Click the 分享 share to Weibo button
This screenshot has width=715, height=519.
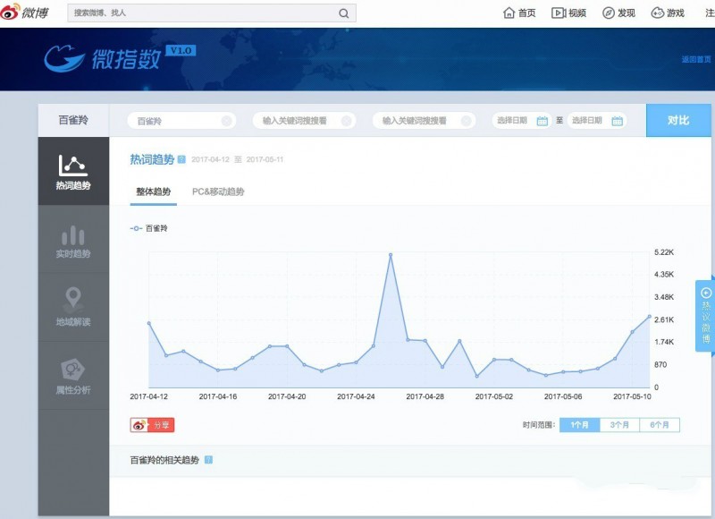(152, 425)
